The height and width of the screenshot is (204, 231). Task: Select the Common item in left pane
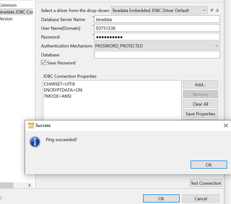[x=8, y=5]
